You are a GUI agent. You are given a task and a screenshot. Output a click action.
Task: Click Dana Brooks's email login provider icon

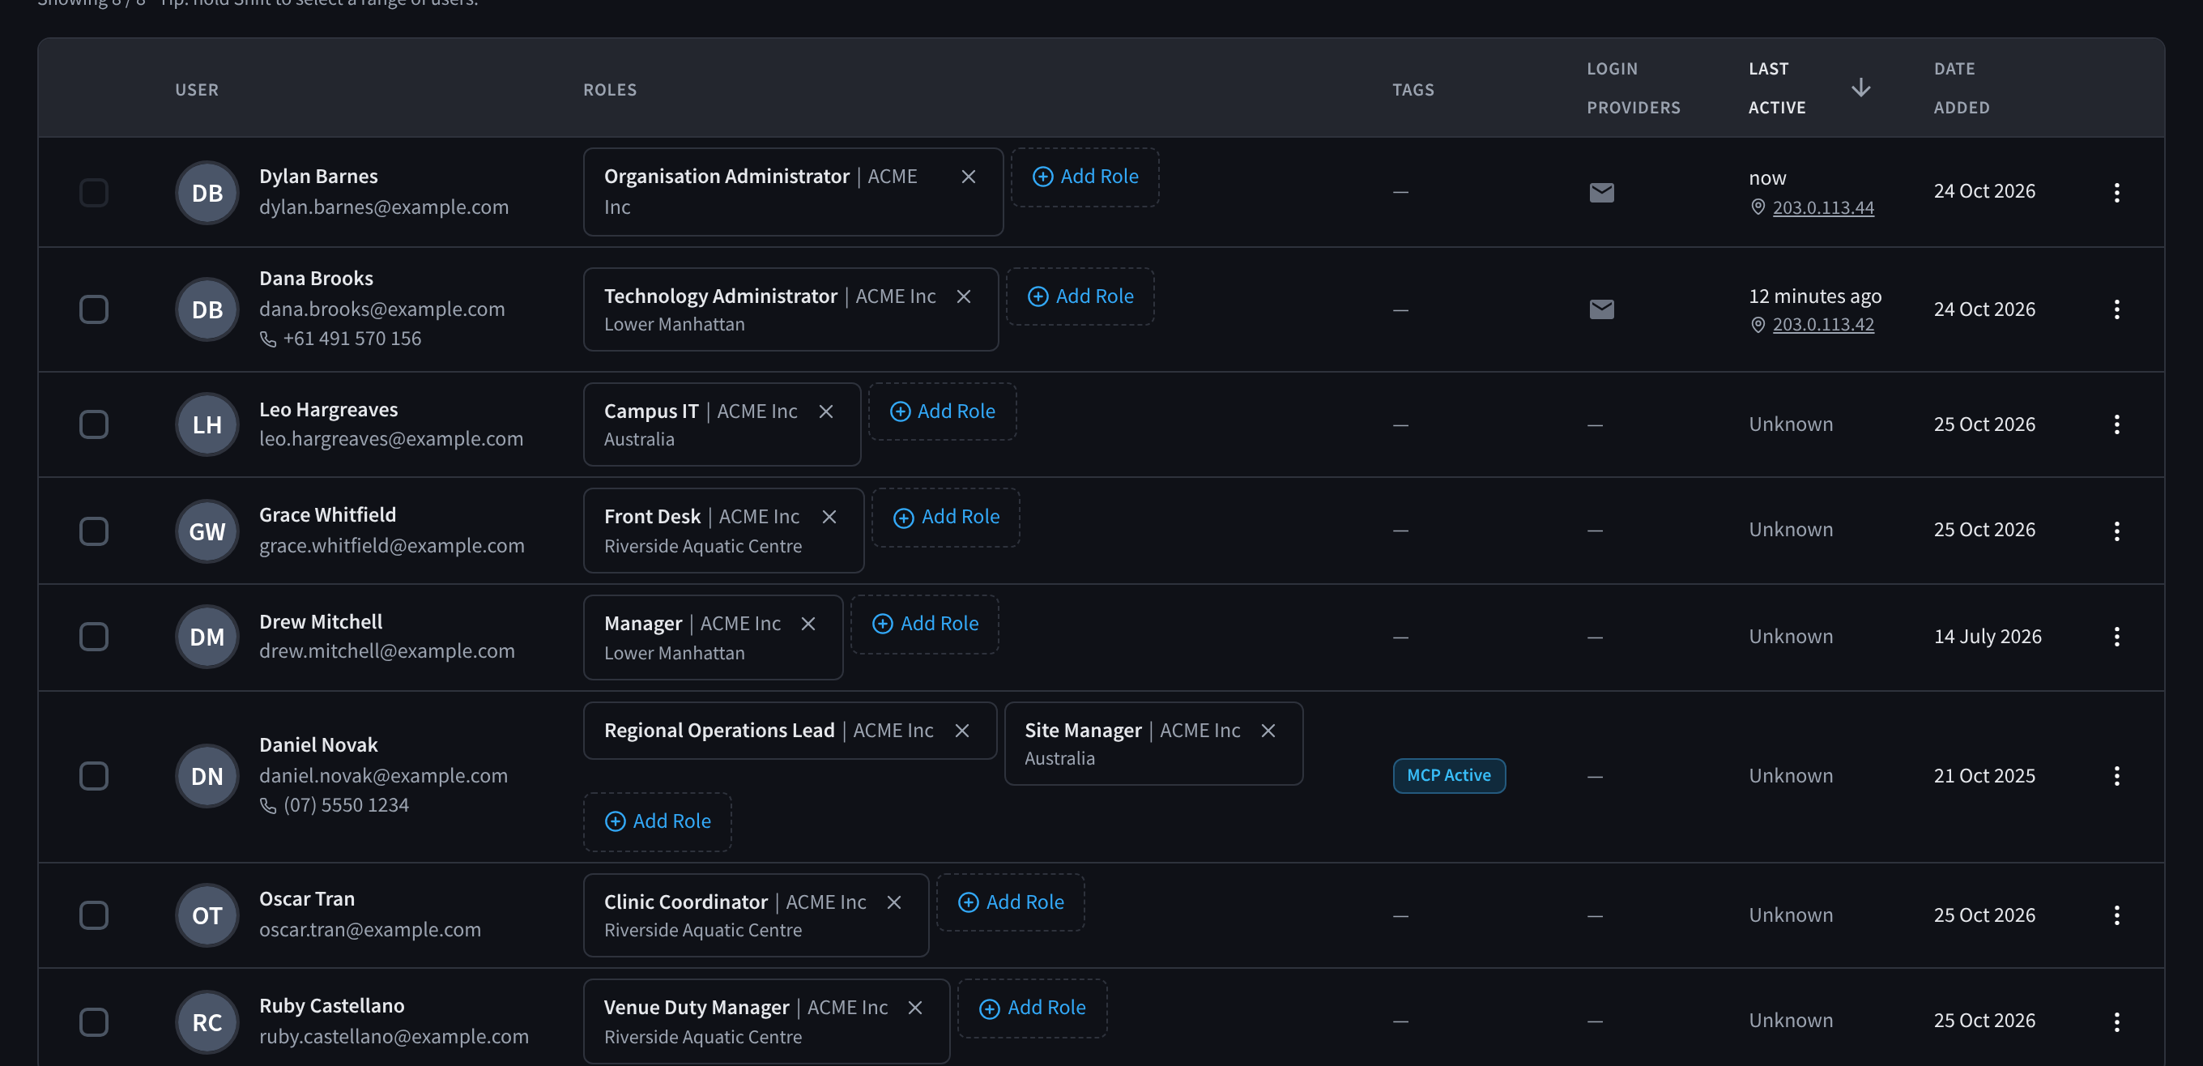pyautogui.click(x=1602, y=309)
